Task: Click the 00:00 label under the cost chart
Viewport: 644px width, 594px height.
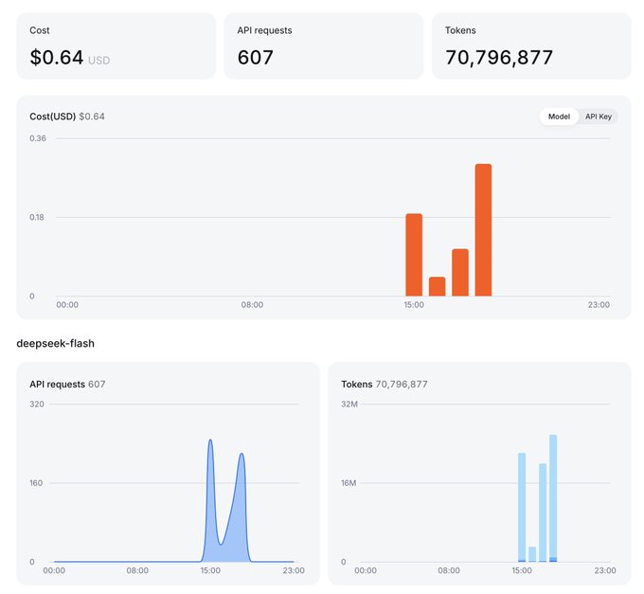Action: (67, 305)
